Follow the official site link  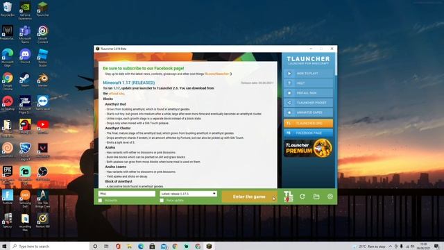coord(117,94)
